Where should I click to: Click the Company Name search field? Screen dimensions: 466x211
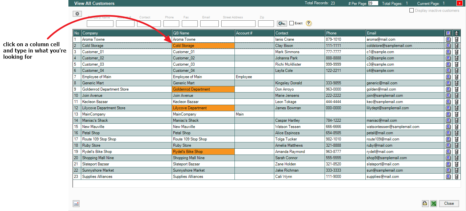click(x=100, y=24)
